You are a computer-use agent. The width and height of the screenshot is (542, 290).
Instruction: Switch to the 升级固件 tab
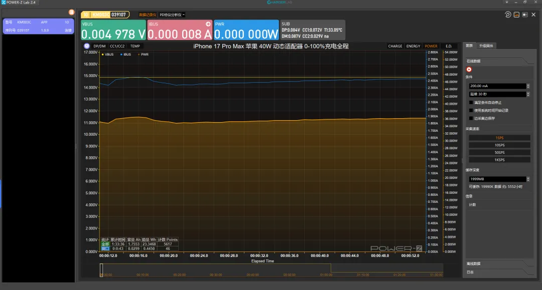click(x=486, y=46)
